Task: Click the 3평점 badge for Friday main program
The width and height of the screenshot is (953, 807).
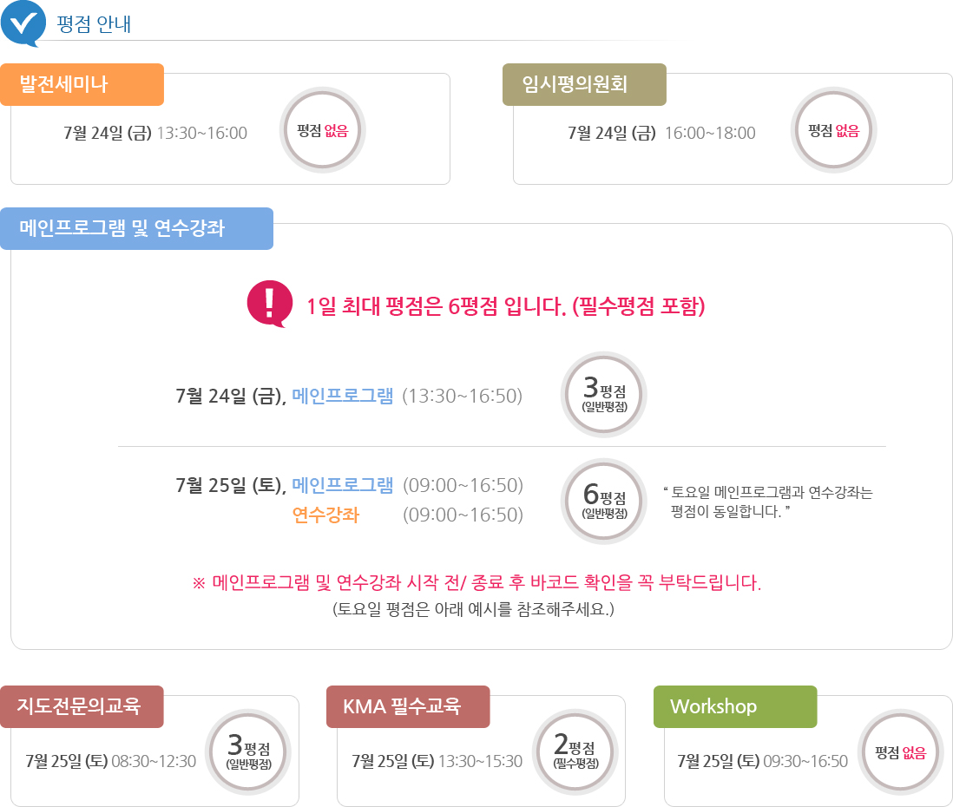Action: [604, 395]
